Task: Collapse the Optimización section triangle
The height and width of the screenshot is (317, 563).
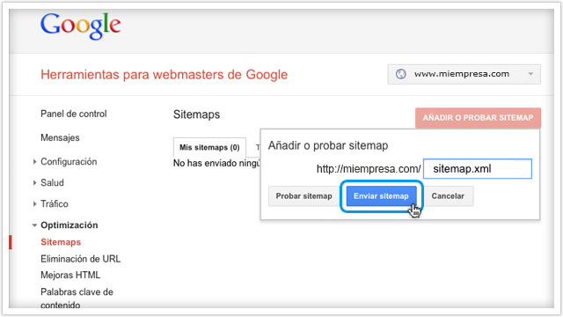Action: coord(34,225)
